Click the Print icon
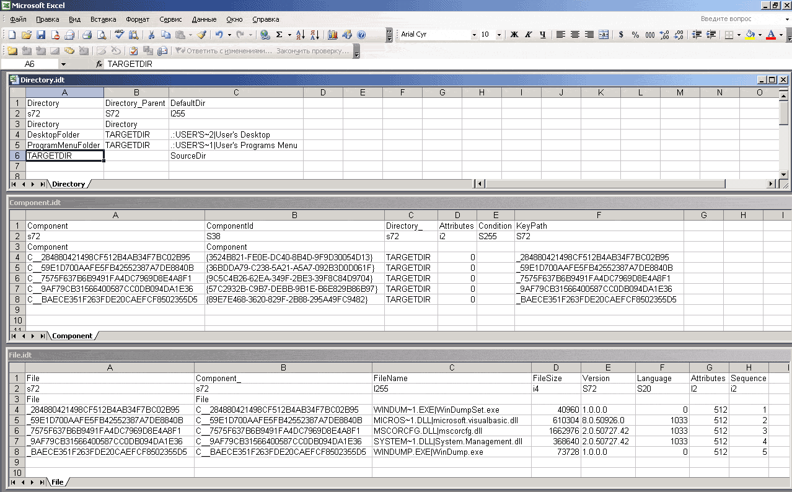The width and height of the screenshot is (792, 492). (x=87, y=35)
